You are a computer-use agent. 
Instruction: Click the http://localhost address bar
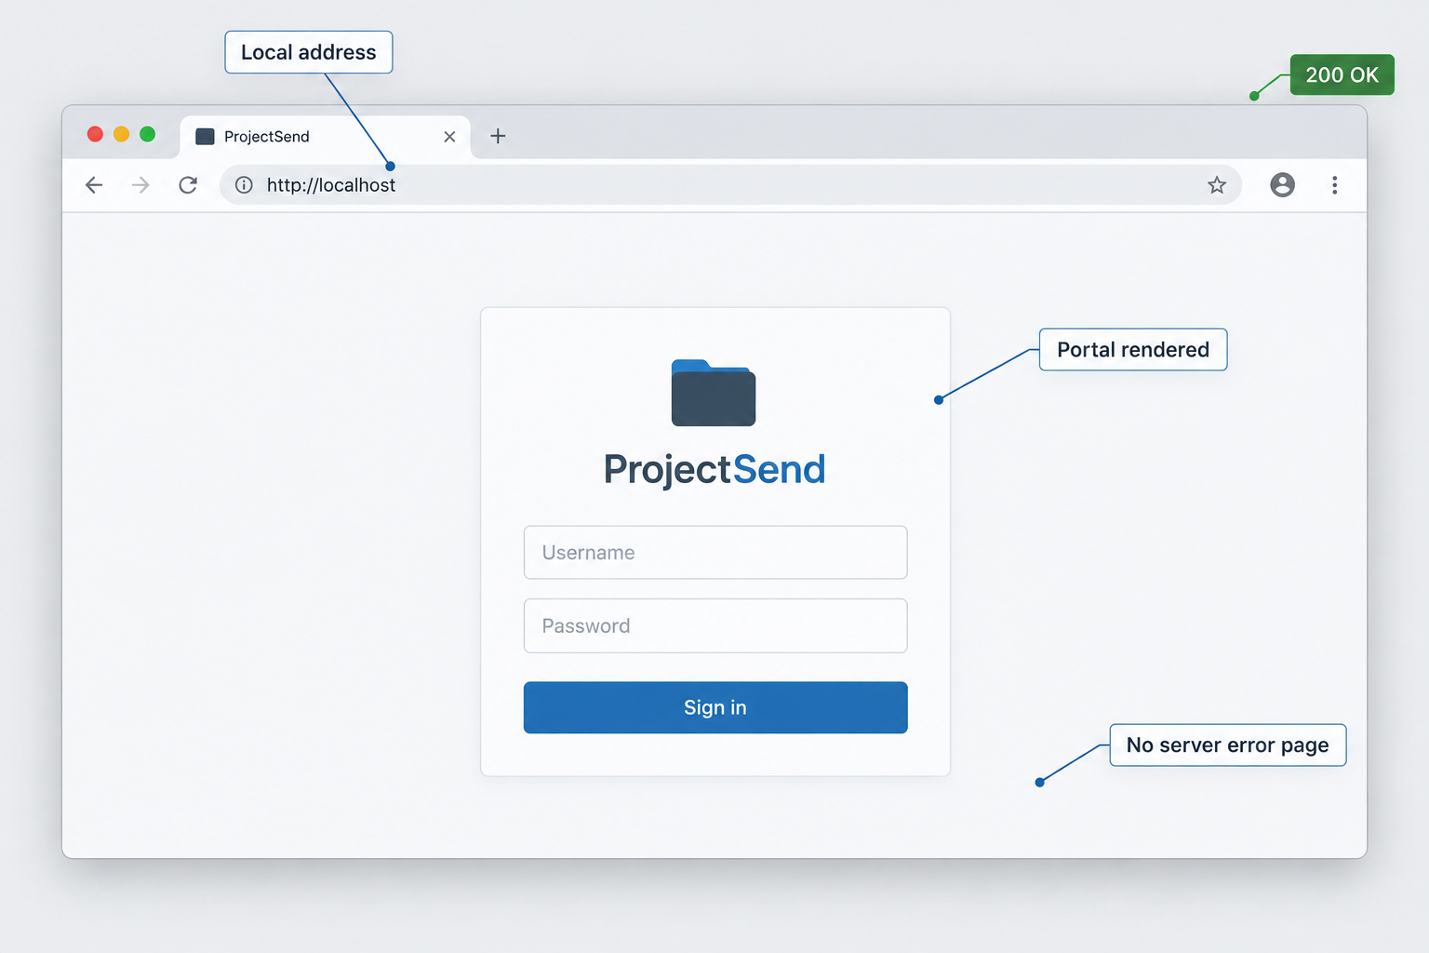pos(730,185)
